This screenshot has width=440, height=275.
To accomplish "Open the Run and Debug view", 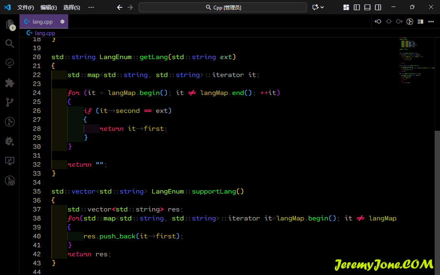I will 10,141.
